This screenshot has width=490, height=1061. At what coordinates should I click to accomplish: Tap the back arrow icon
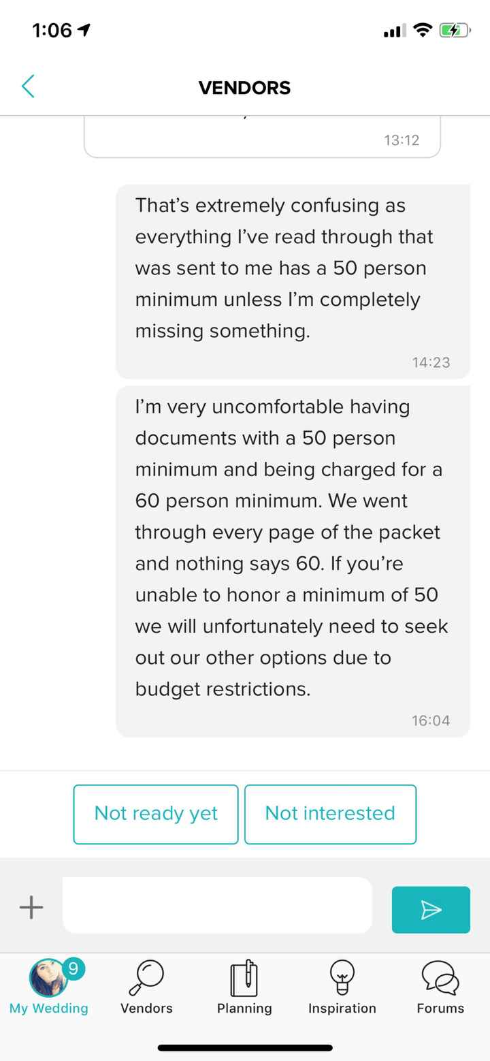28,87
